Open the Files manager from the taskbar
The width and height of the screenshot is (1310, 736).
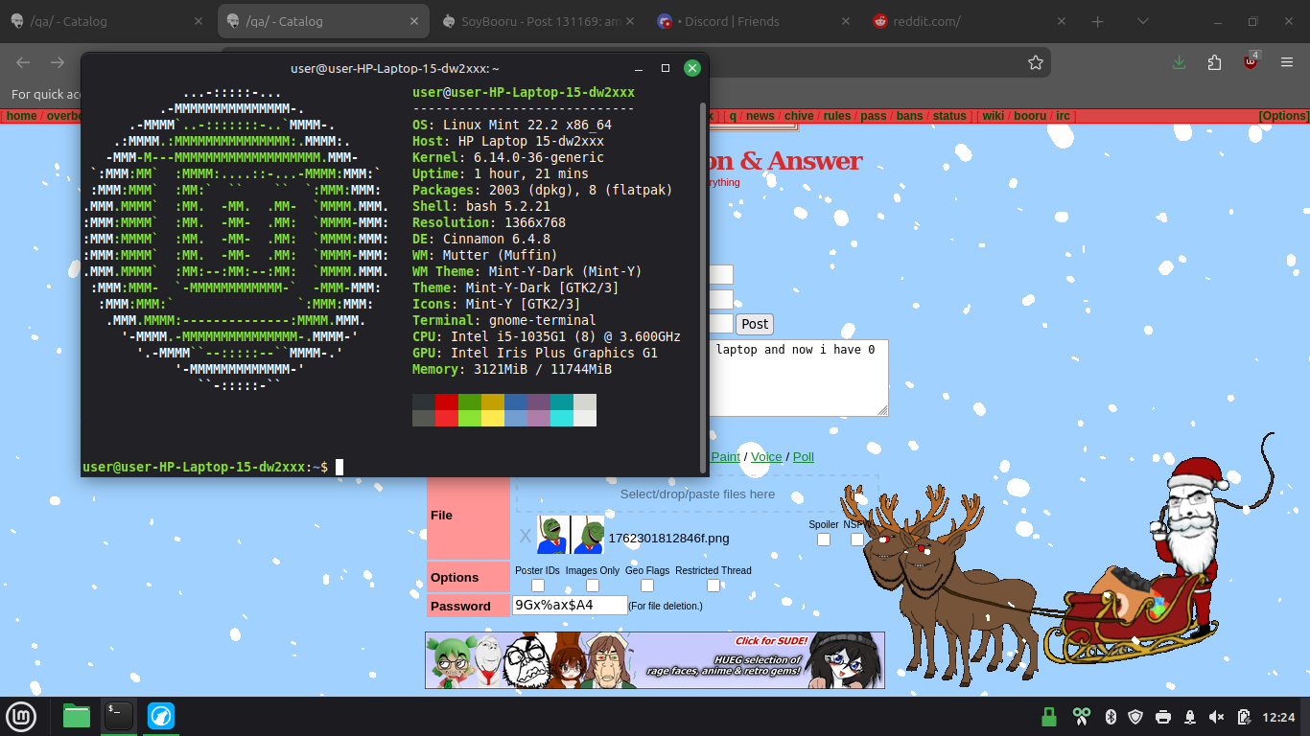point(77,716)
